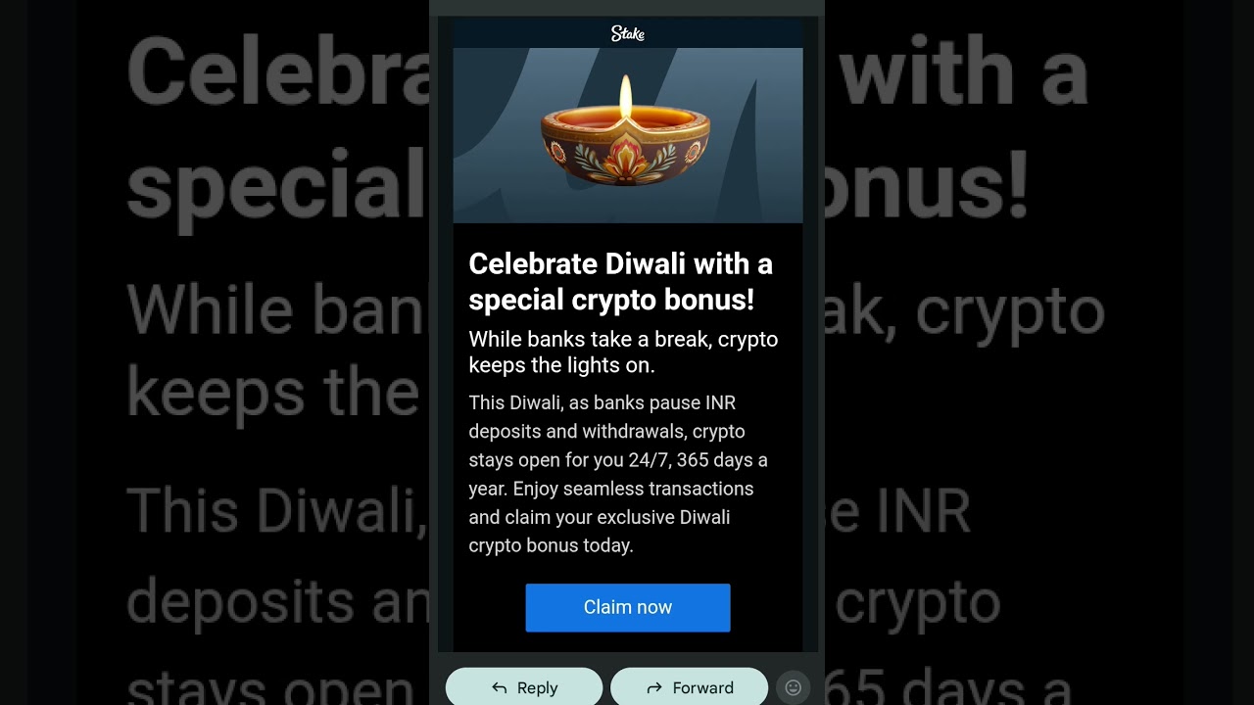Reply to this email

click(524, 687)
